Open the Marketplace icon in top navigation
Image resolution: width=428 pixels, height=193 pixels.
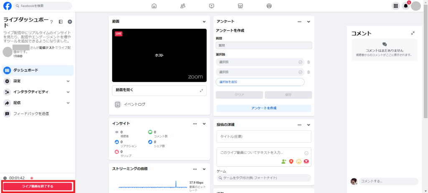click(x=240, y=6)
